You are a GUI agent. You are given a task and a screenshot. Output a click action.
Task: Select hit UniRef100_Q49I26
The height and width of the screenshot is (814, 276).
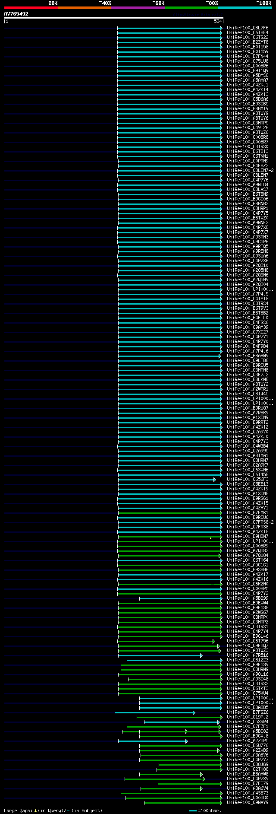pos(248,128)
